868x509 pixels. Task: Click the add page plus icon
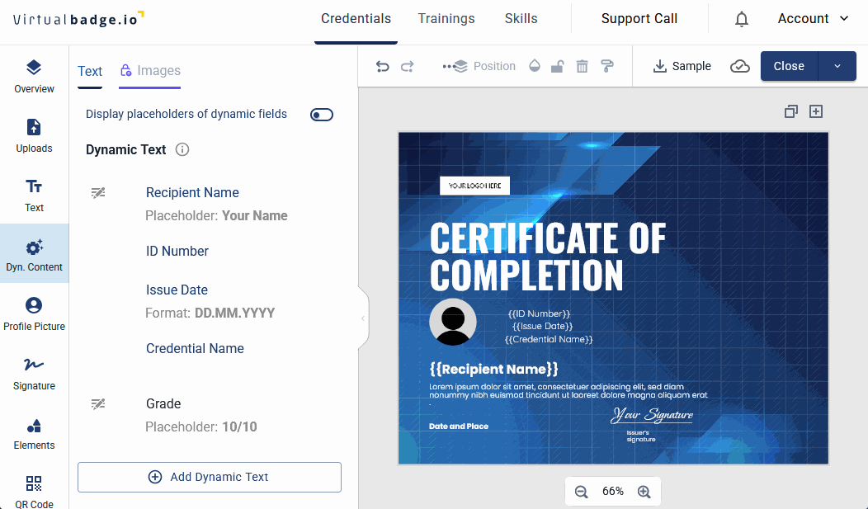[x=816, y=111]
